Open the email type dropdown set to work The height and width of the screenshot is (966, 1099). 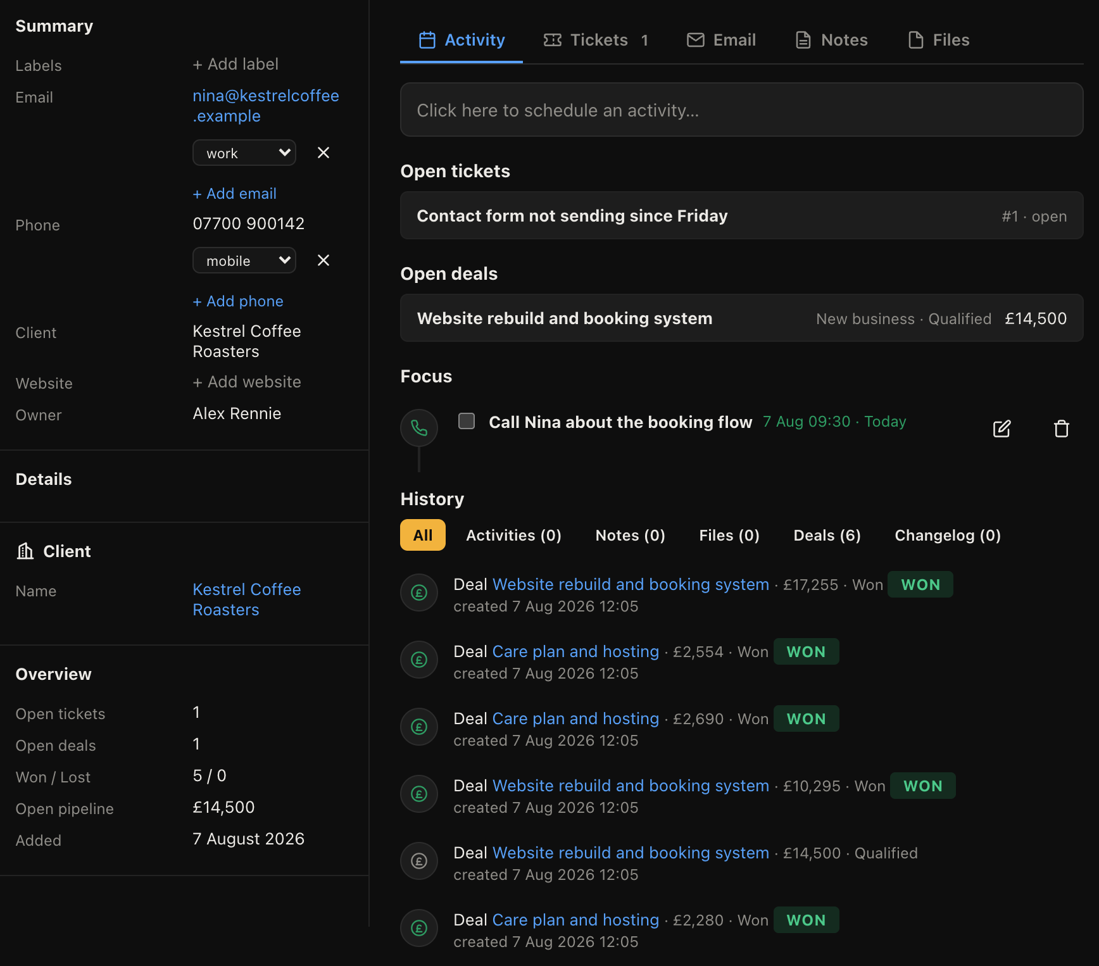(244, 153)
